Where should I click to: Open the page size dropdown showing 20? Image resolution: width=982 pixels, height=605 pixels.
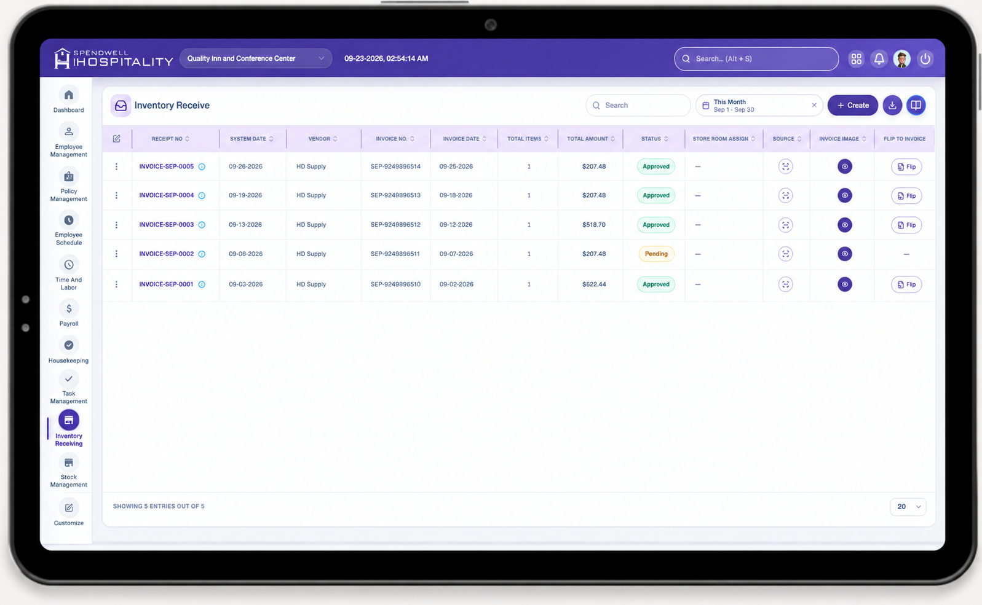coord(908,507)
